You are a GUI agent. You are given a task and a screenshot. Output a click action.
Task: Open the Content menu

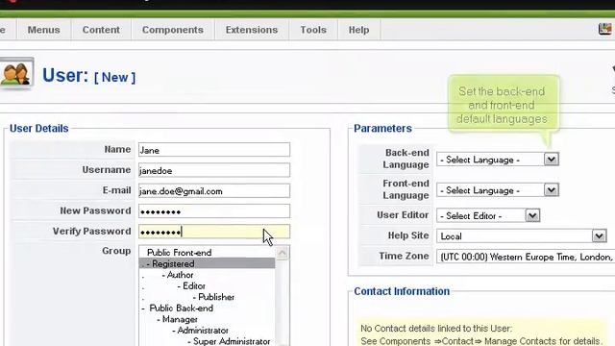pyautogui.click(x=101, y=30)
